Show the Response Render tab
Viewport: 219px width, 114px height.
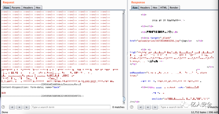[174, 8]
